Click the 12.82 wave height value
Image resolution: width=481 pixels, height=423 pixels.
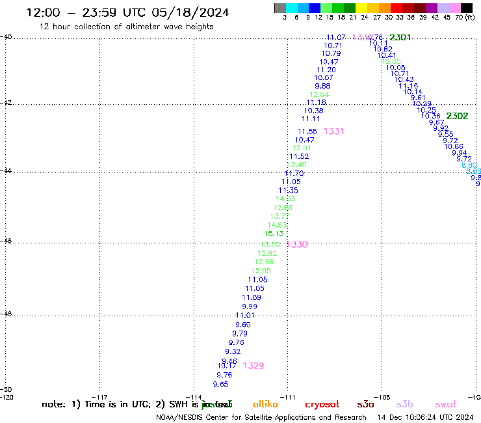(x=267, y=253)
